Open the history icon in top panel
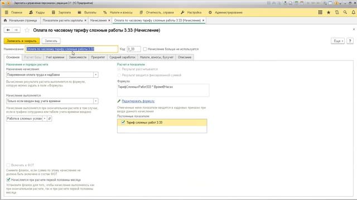357x200 pixels. [x=337, y=12]
